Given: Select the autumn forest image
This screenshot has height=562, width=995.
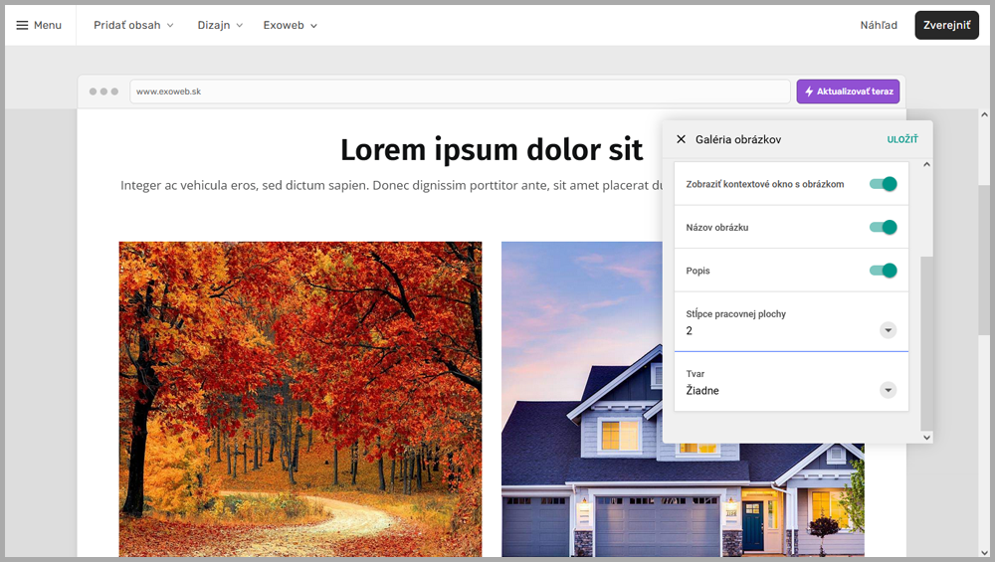Looking at the screenshot, I should coord(300,398).
